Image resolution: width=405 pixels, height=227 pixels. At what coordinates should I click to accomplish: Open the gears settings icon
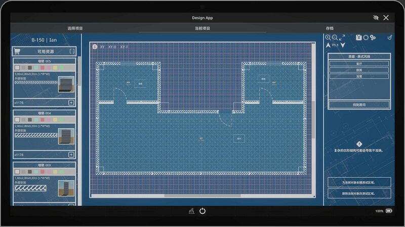[373, 37]
